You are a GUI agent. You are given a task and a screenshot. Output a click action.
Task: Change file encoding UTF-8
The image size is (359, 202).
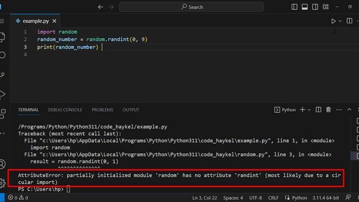(x=256, y=198)
